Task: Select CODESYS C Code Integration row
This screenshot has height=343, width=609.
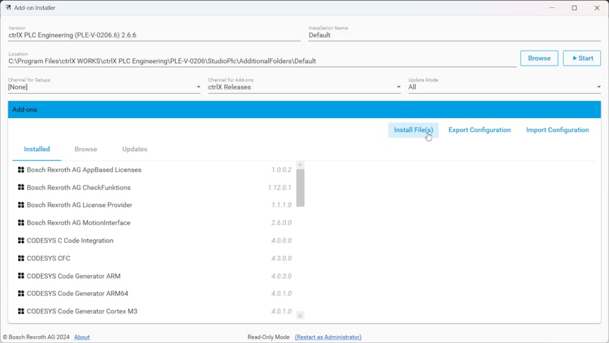Action: pyautogui.click(x=155, y=241)
